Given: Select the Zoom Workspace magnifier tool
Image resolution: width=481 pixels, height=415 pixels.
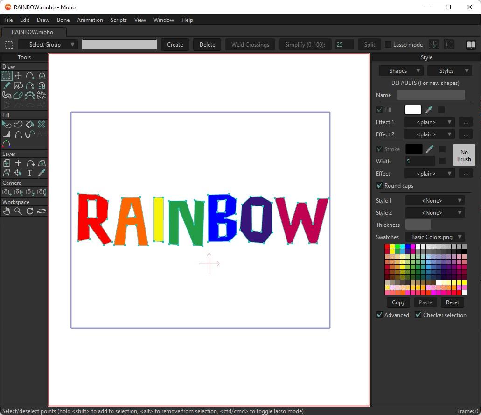Looking at the screenshot, I should pyautogui.click(x=18, y=211).
